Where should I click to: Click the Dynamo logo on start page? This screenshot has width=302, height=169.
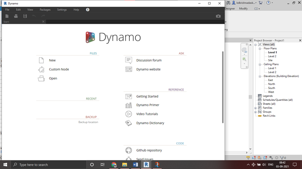[90, 37]
